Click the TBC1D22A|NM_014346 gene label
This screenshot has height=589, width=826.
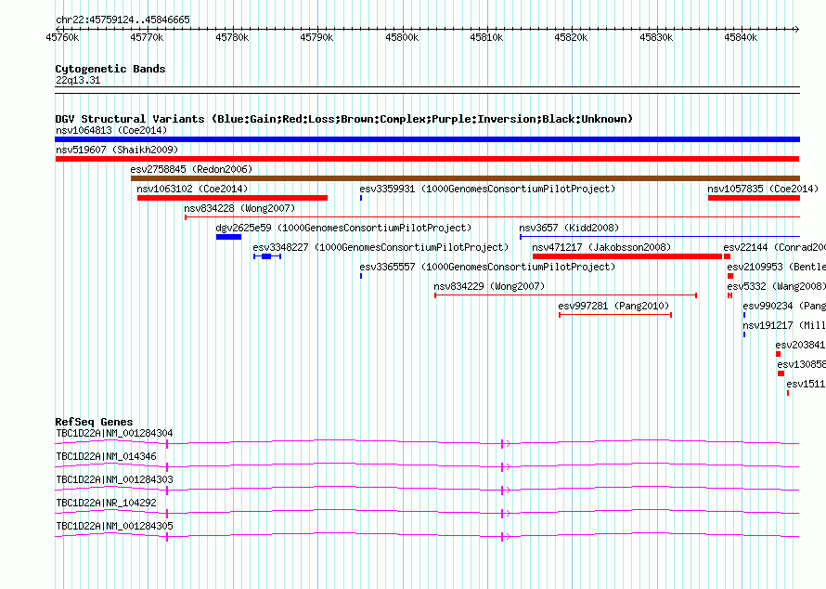pyautogui.click(x=106, y=457)
